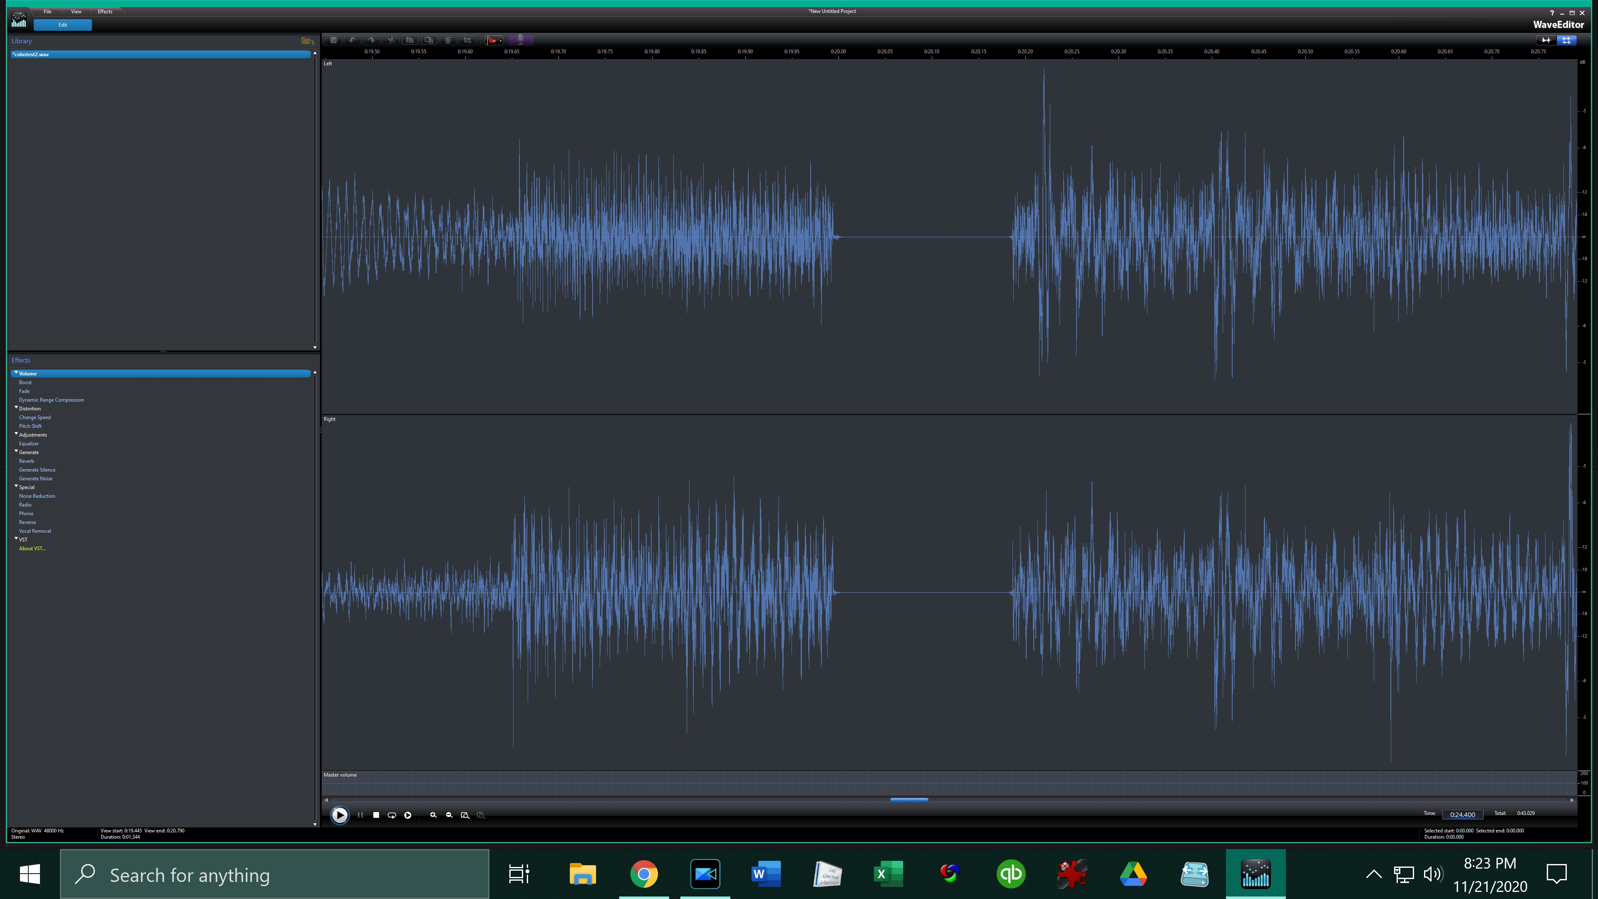
Task: Open the Effects menu
Action: click(x=105, y=11)
